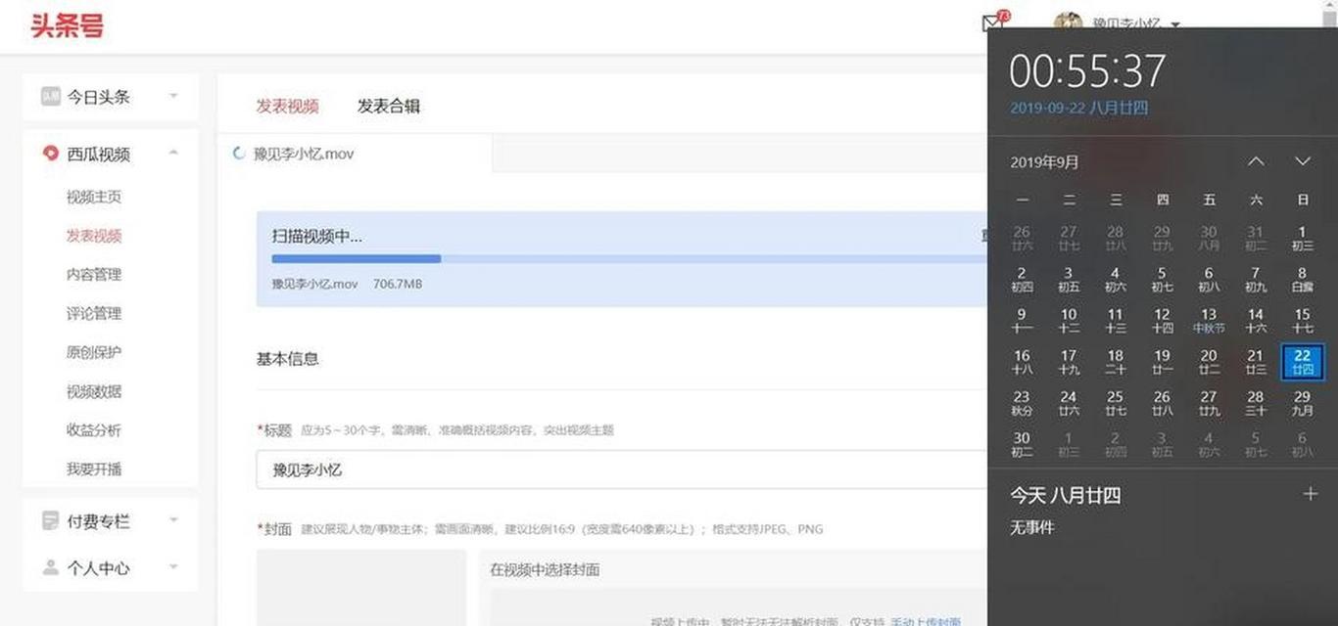The height and width of the screenshot is (626, 1338).
Task: Click the 今天 八月廿四 agenda heading
Action: (1065, 495)
